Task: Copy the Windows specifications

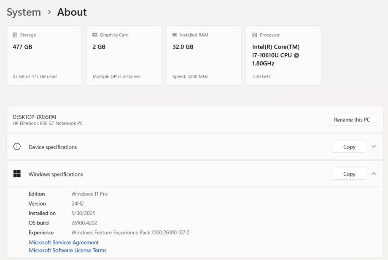Action: point(349,174)
